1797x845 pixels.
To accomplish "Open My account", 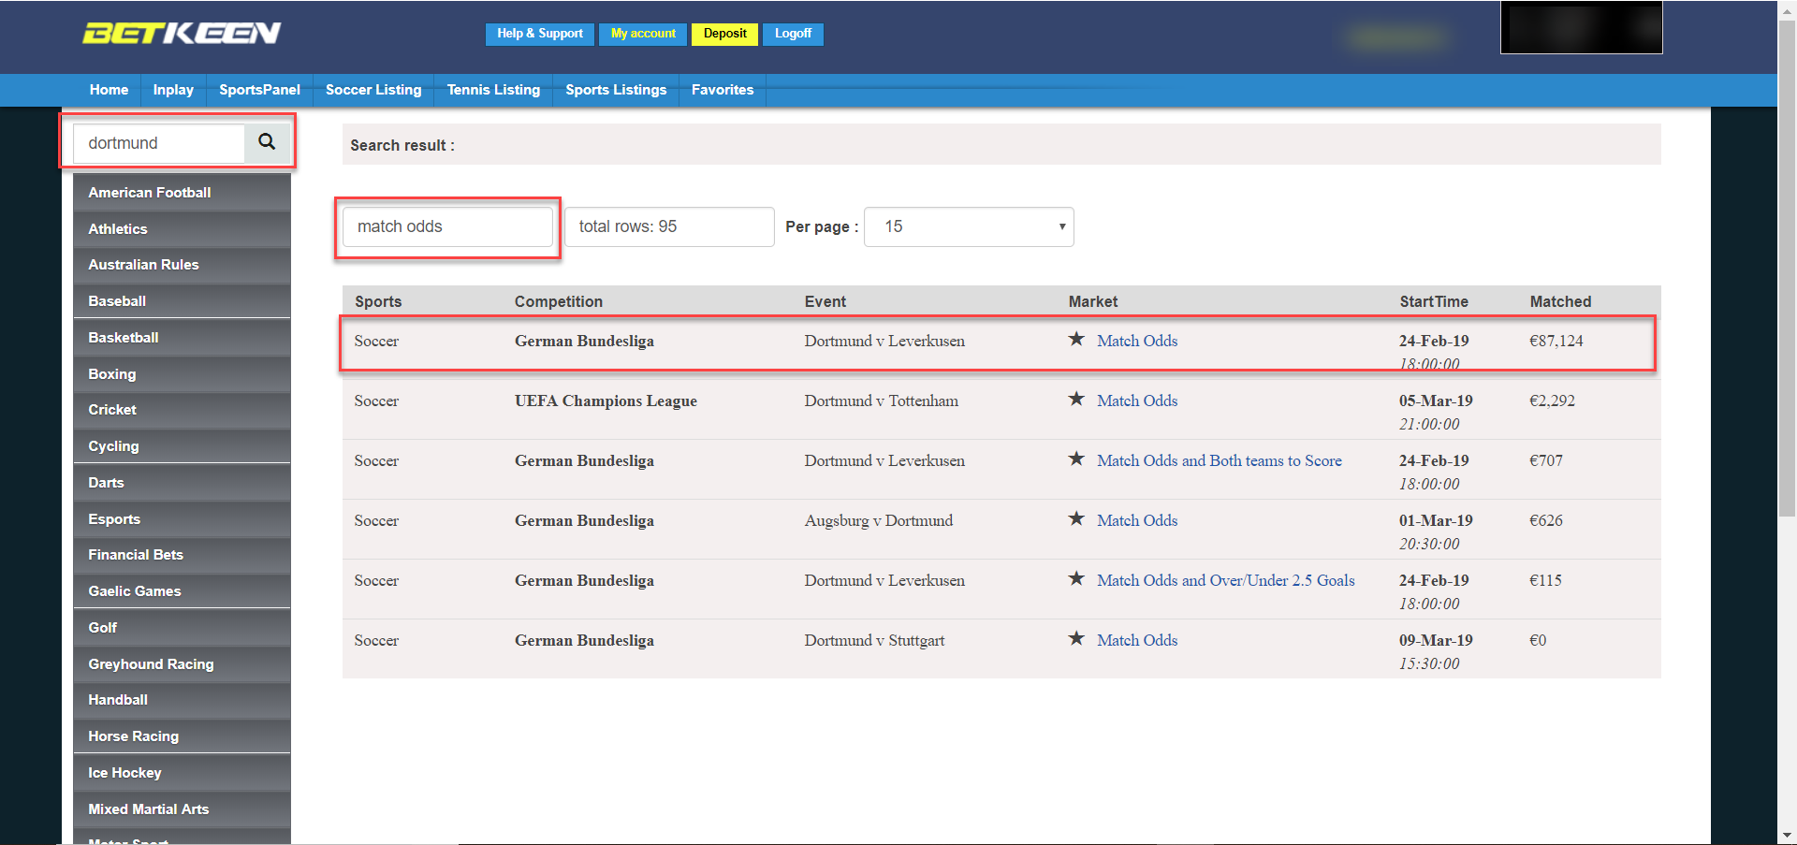I will (x=643, y=34).
